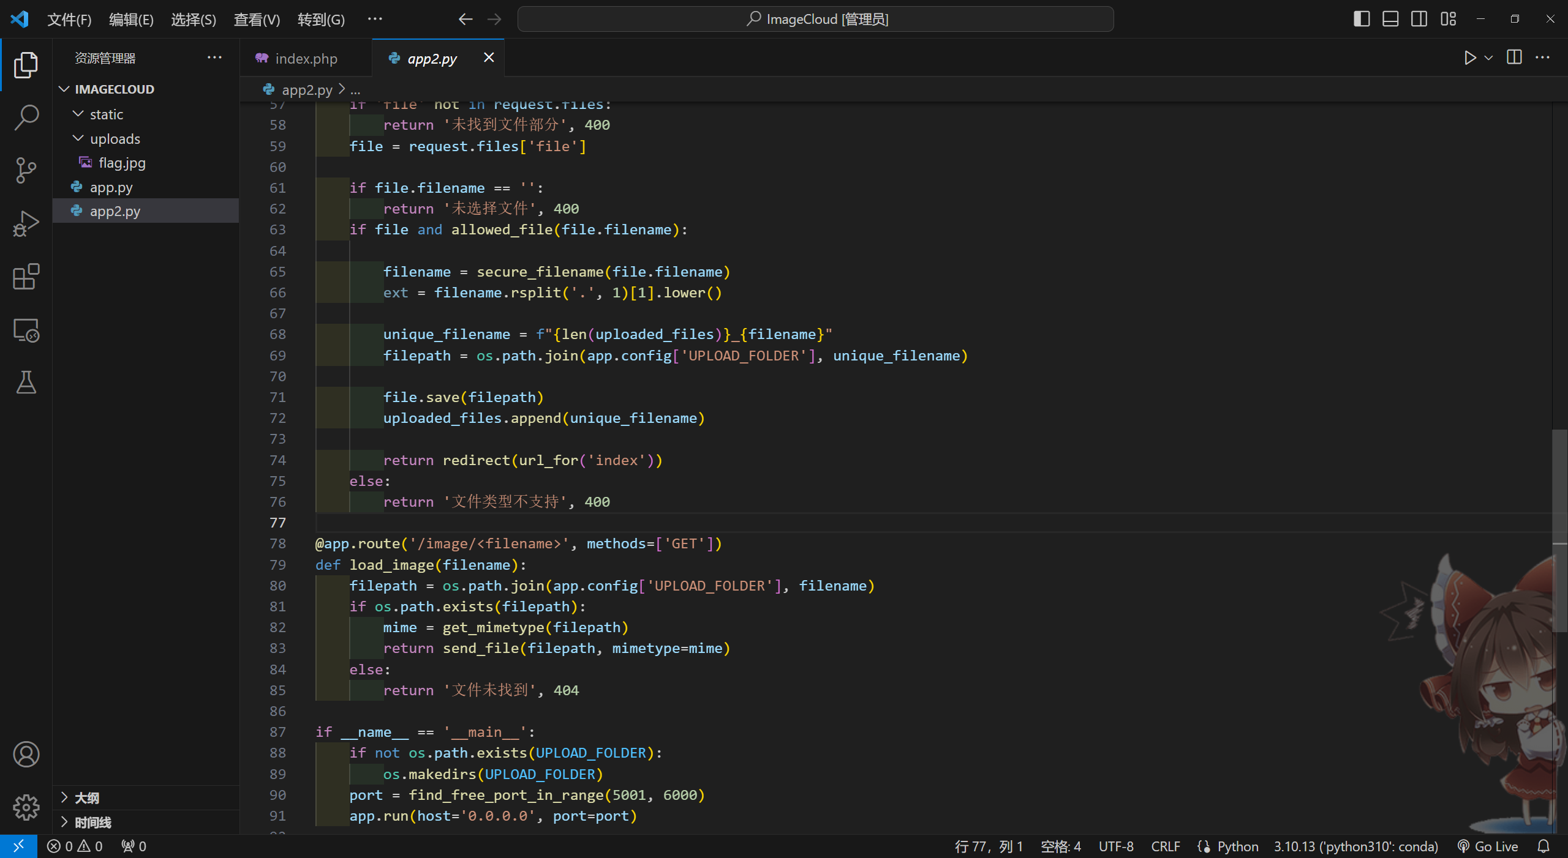Image resolution: width=1568 pixels, height=858 pixels.
Task: Go back with the left arrow
Action: (466, 20)
